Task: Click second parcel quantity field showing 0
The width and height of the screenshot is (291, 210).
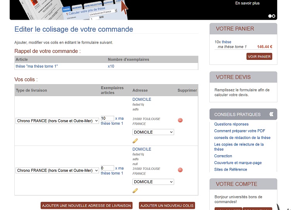Action: click(x=107, y=168)
